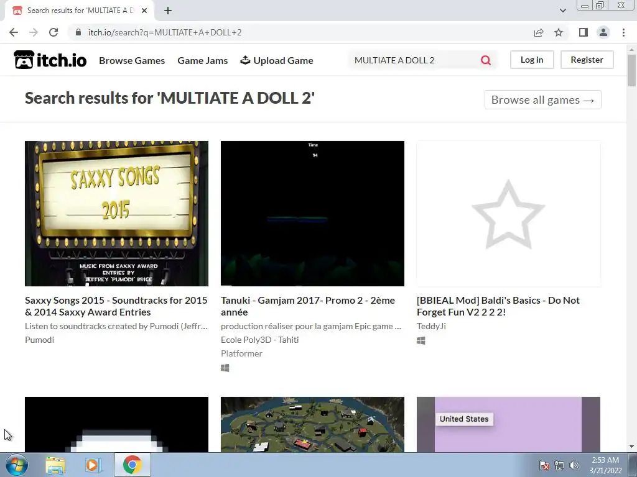This screenshot has height=477, width=637.
Task: Click "Search results for 'MULTIATE A DOLL 2'" heading
Action: [170, 98]
